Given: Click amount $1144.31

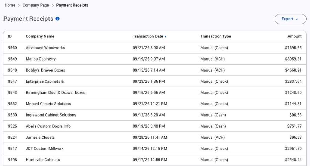Looking at the screenshot, I should [293, 104].
